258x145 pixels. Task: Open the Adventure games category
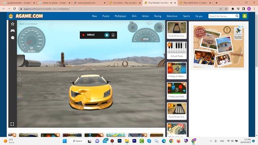pyautogui.click(x=172, y=16)
